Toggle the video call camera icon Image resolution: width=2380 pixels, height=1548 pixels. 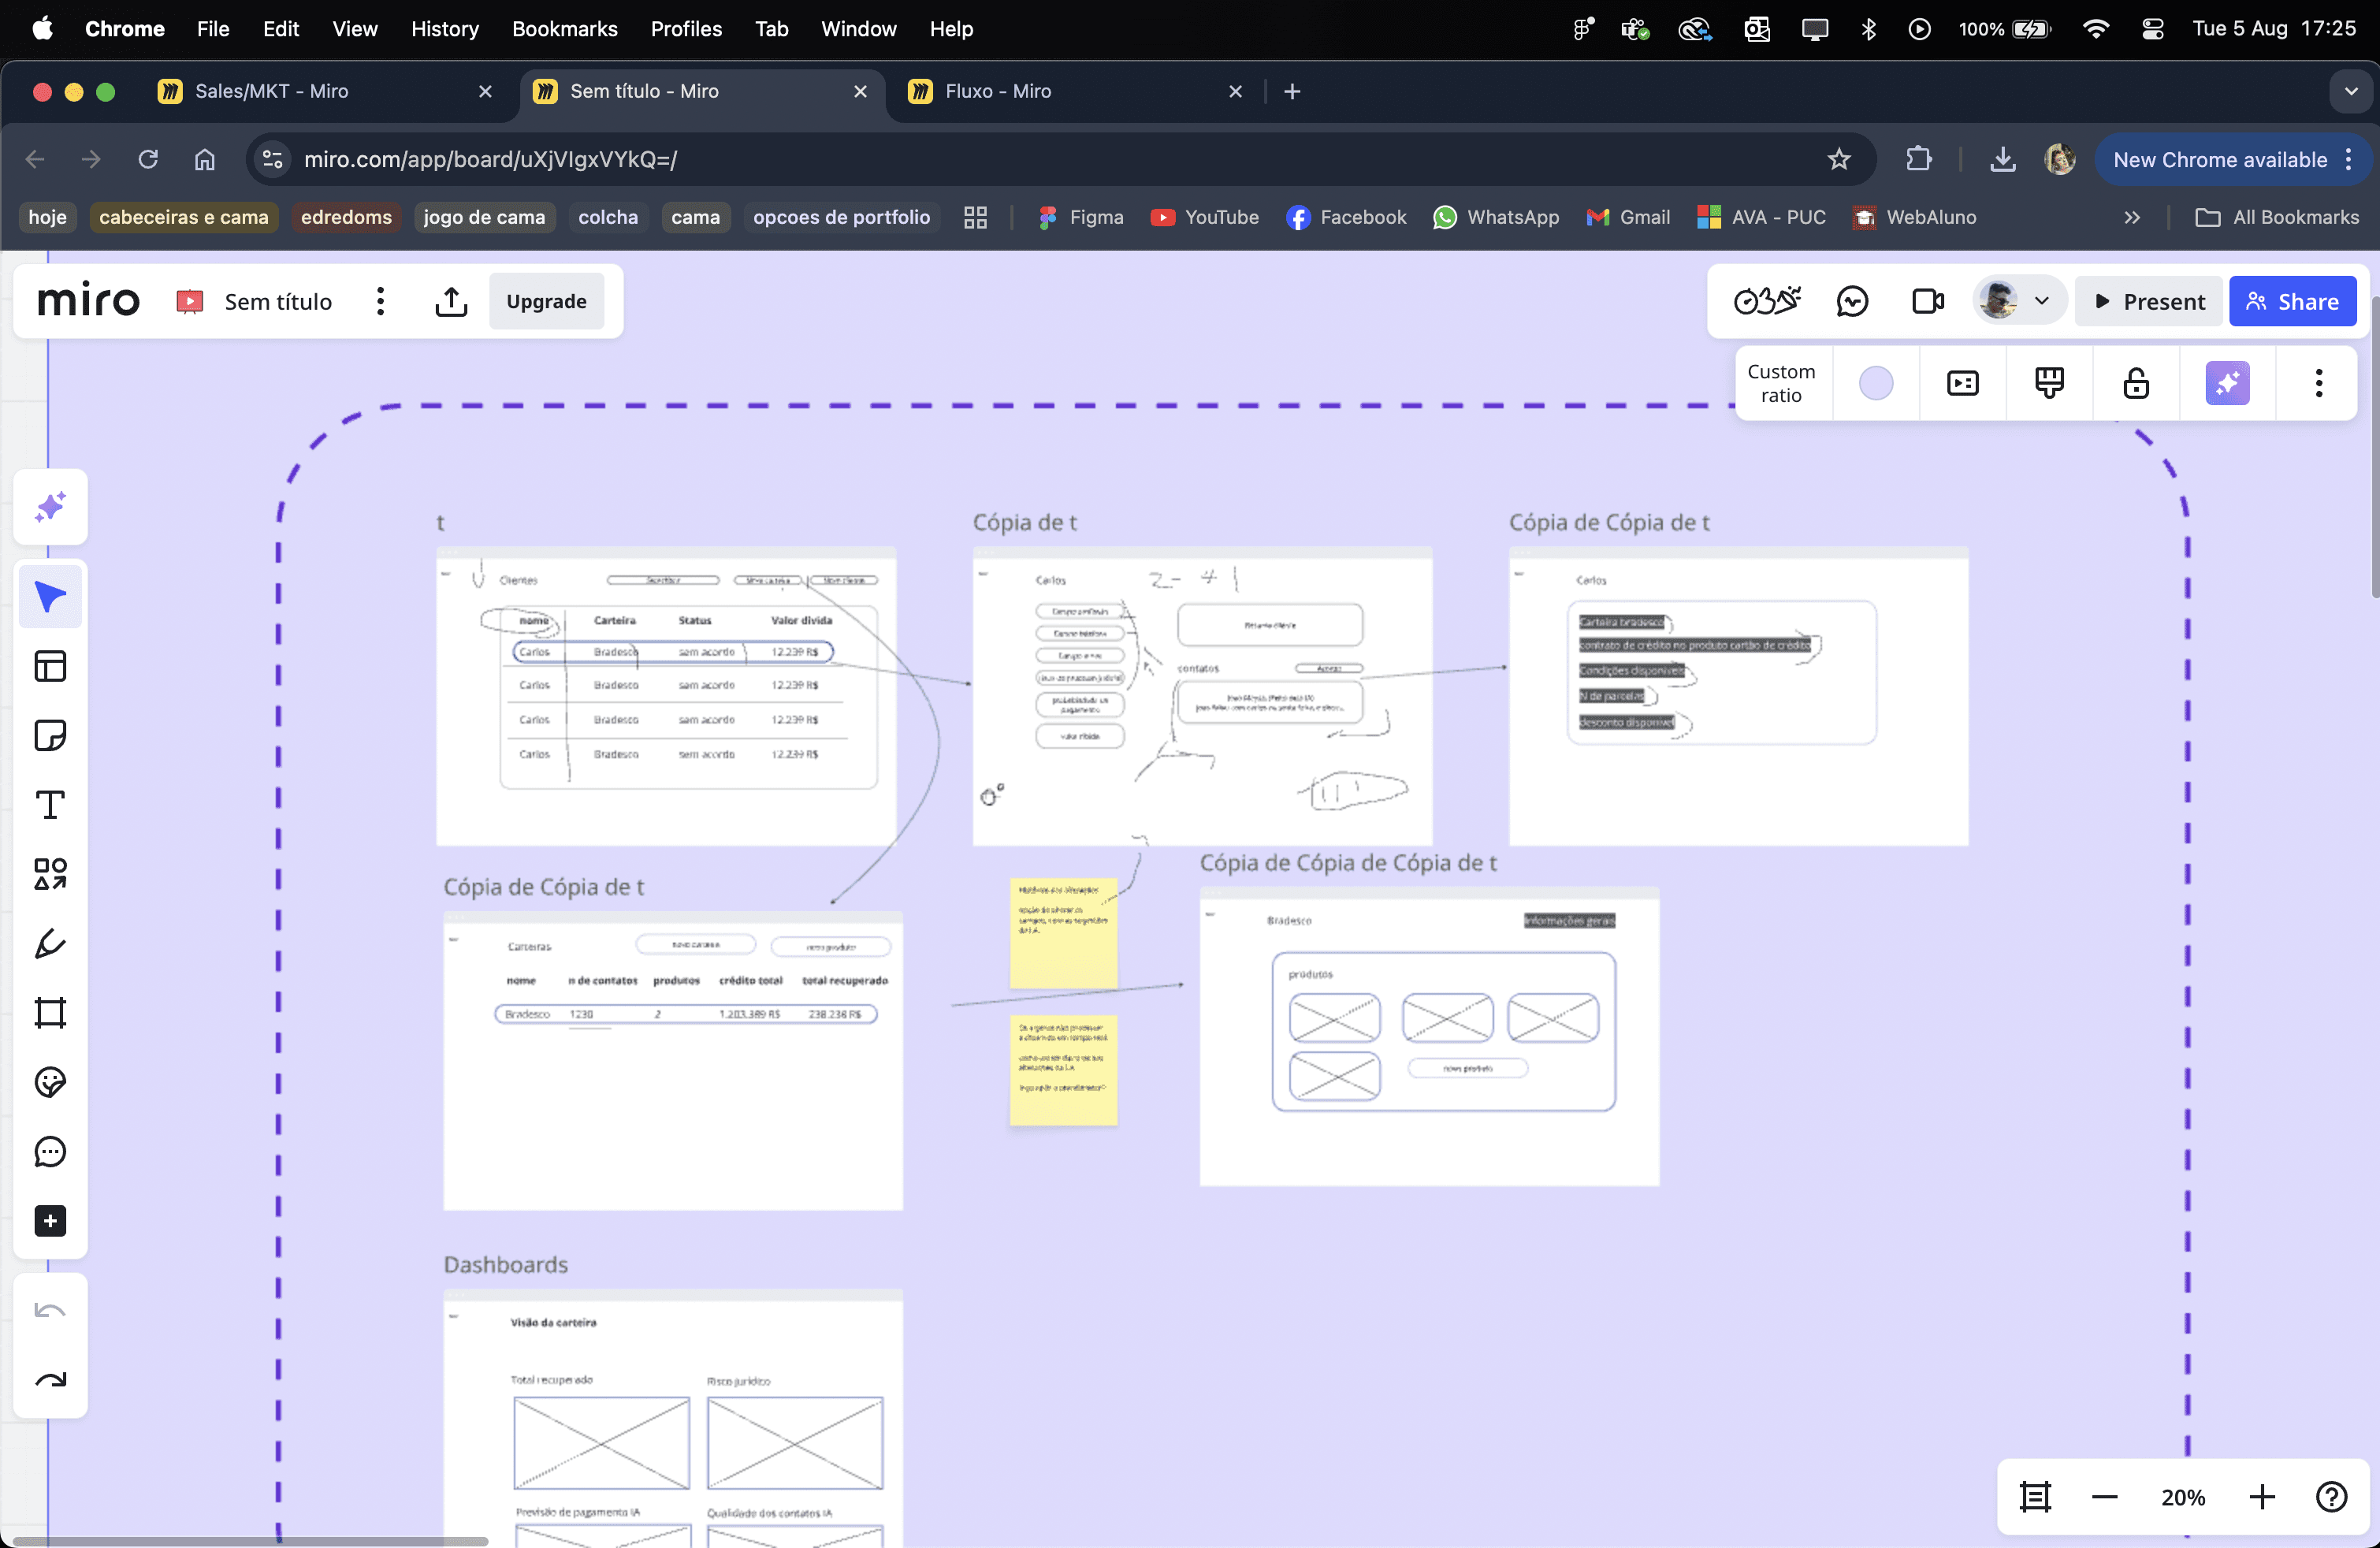tap(1927, 302)
